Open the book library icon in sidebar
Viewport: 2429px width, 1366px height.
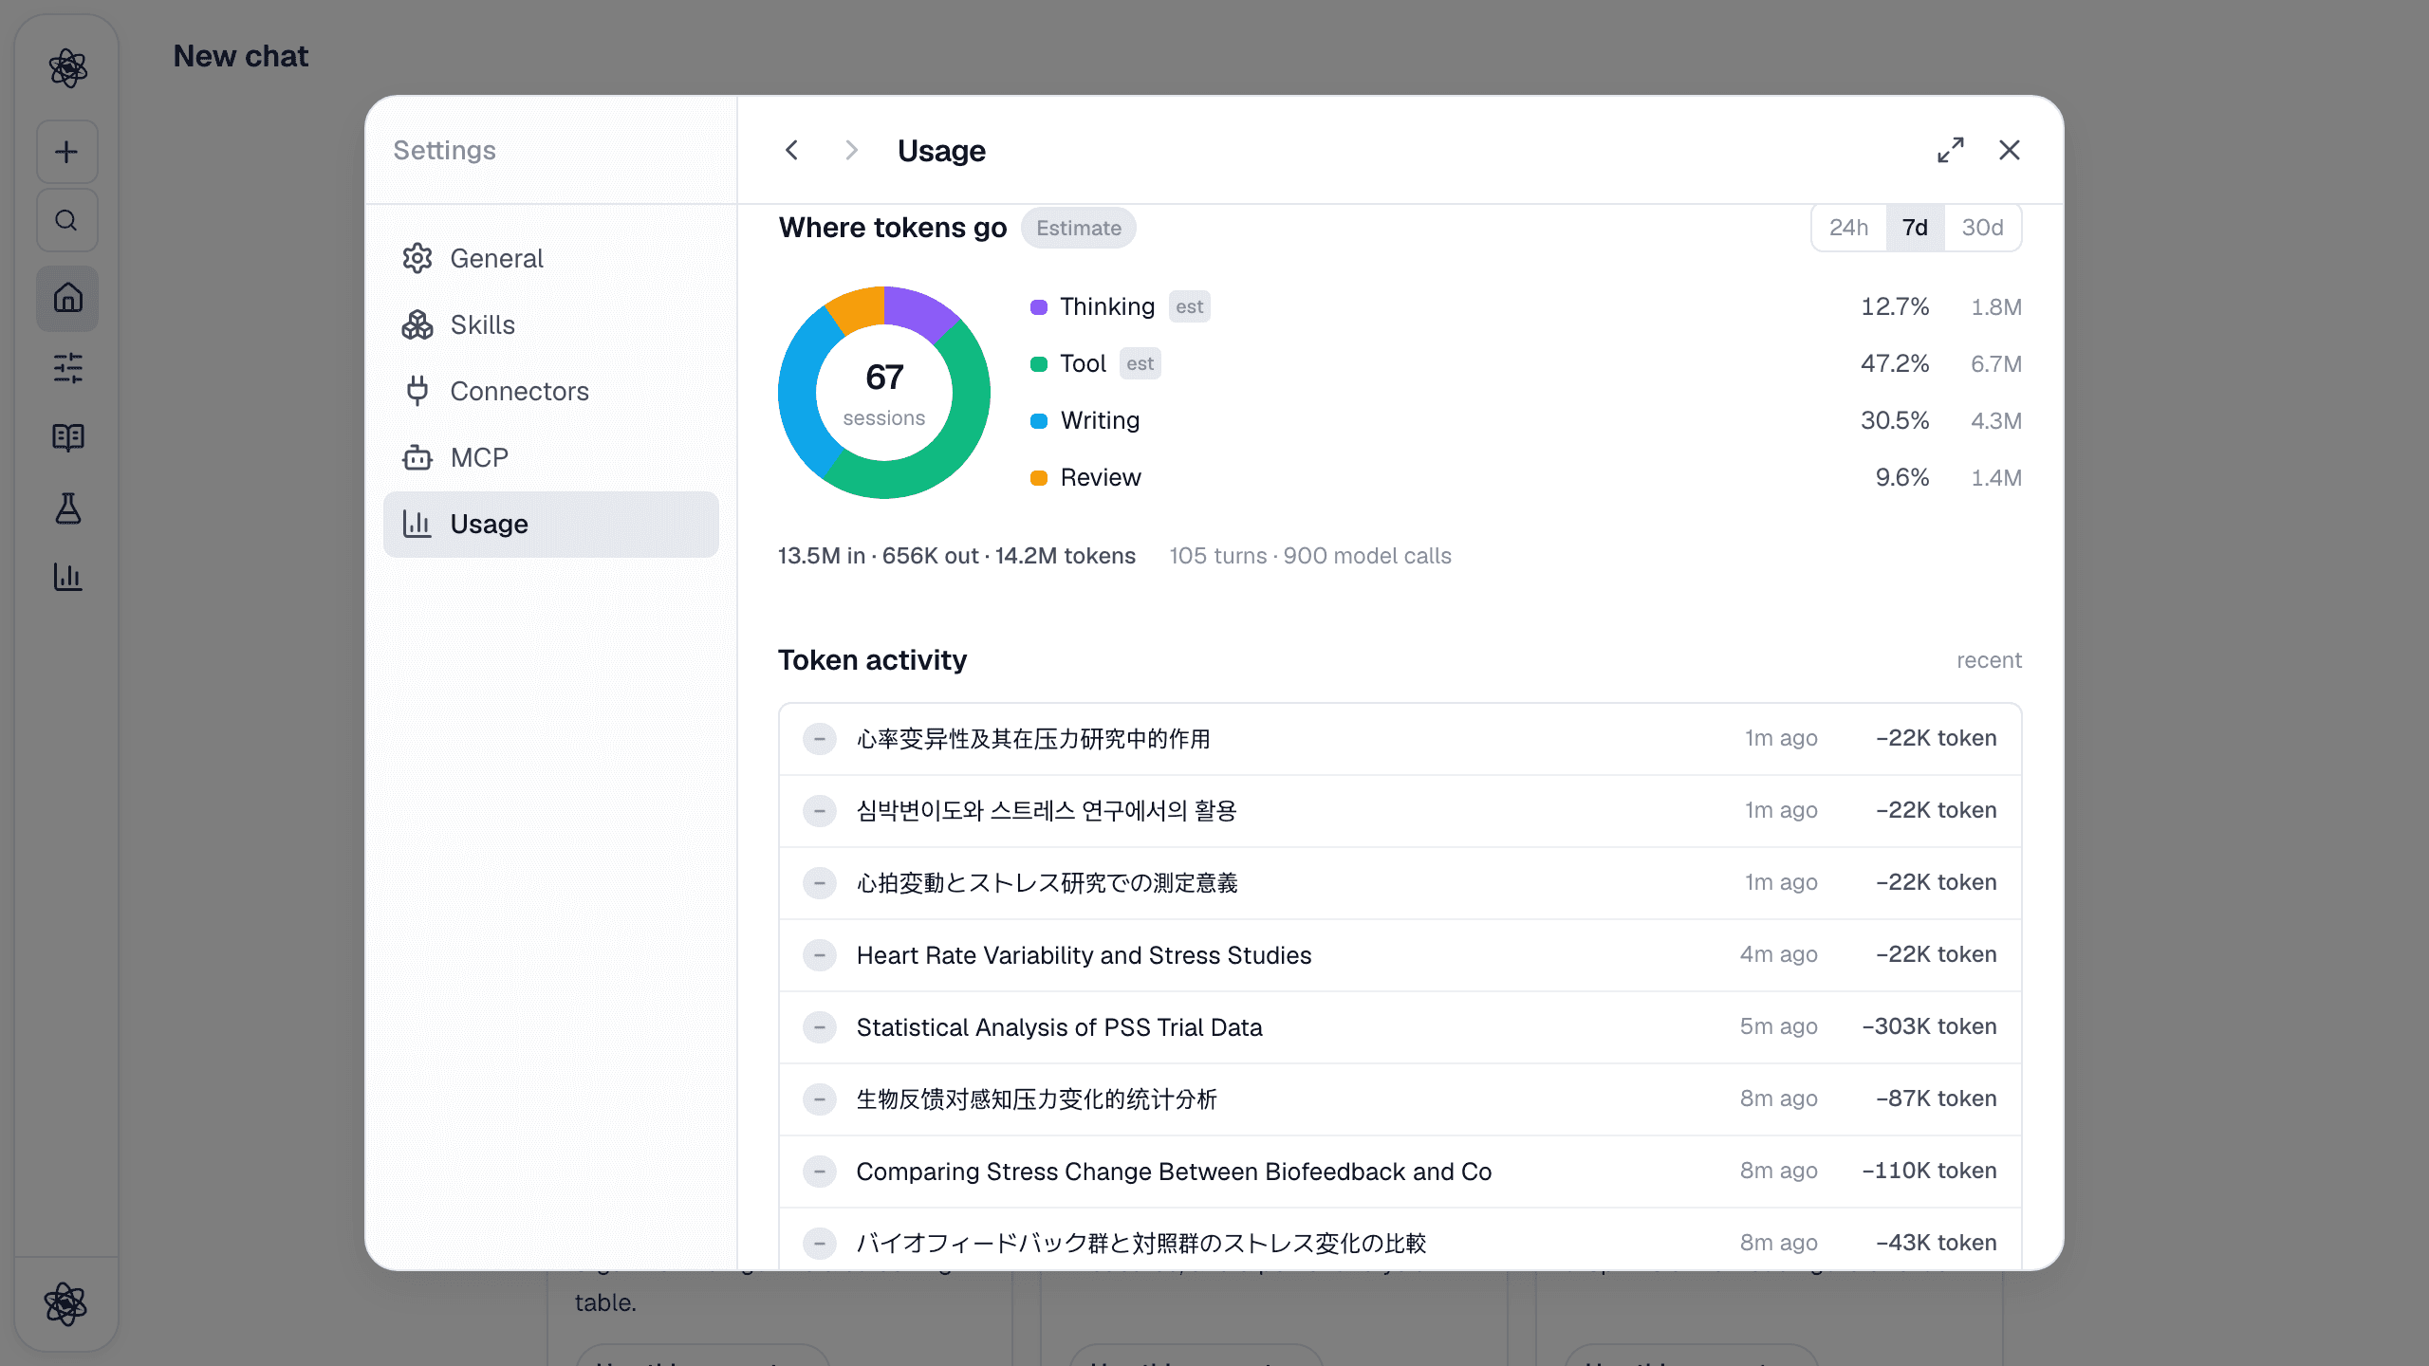point(67,437)
